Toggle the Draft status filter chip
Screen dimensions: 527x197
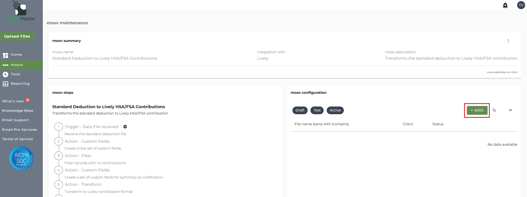point(300,110)
